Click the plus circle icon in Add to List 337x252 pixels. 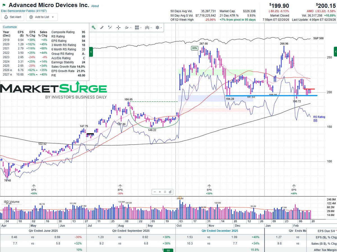tap(31, 17)
